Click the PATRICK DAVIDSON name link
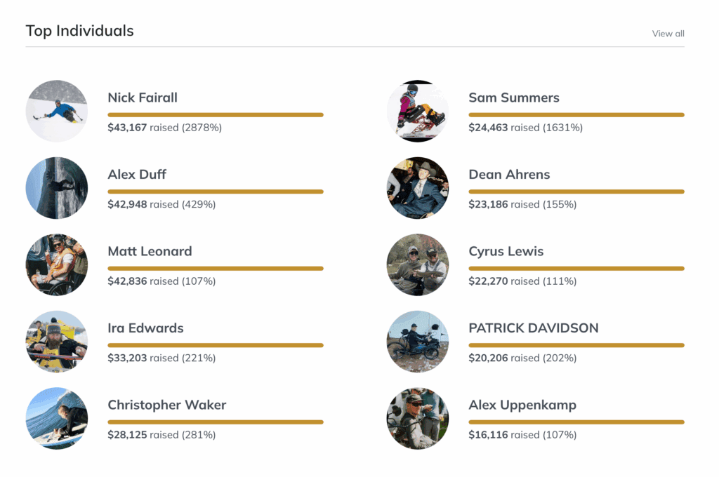Screen dimensions: 719x477 (x=534, y=328)
